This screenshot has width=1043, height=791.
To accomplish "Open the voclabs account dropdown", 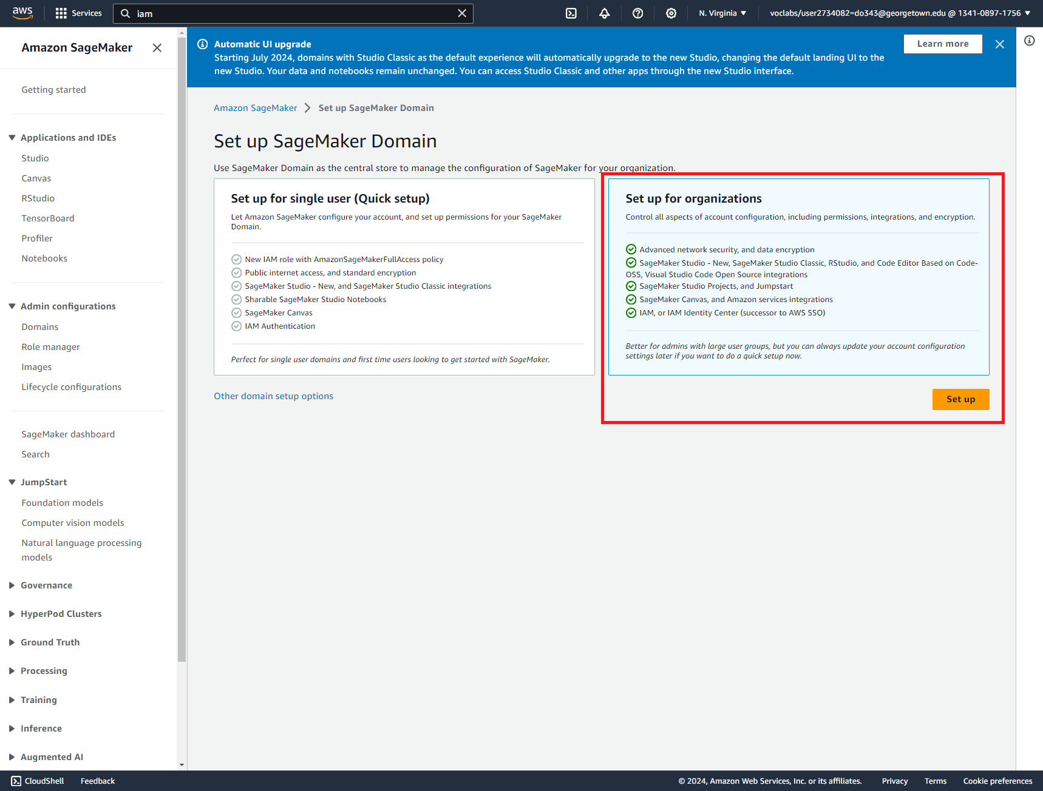I will pos(900,13).
